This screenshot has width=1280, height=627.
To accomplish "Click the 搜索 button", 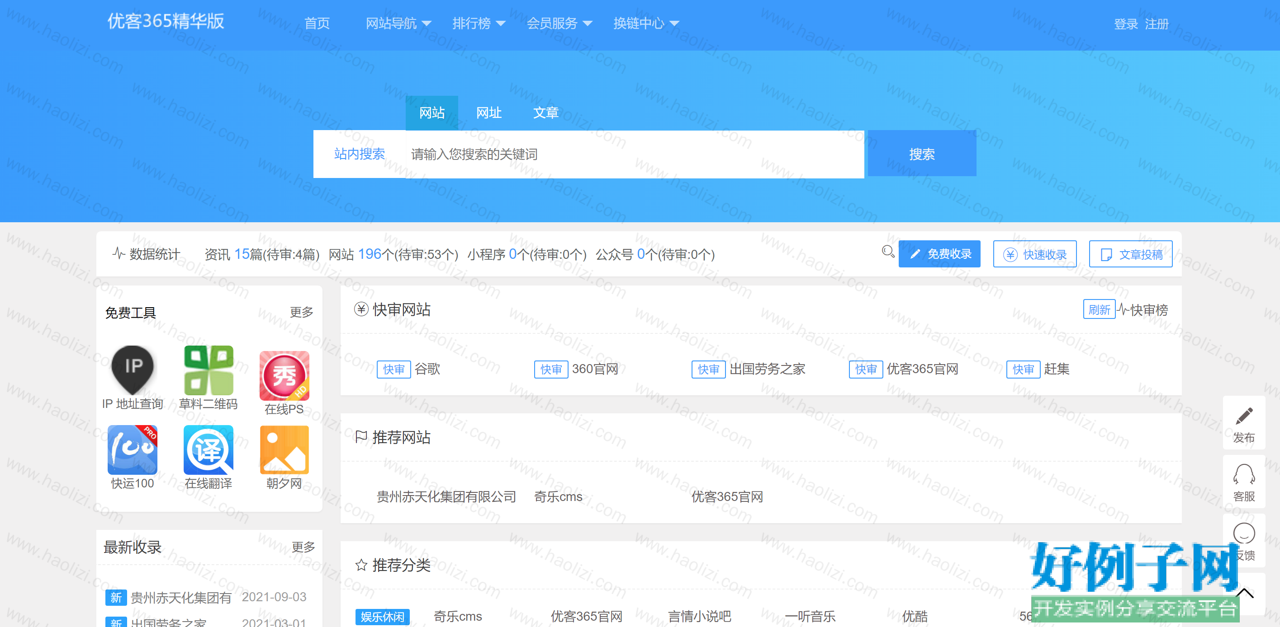I will tap(922, 154).
